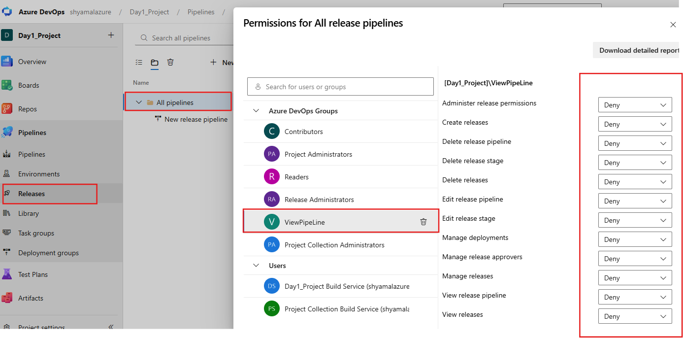Select the ViewPipeLine group row
The width and height of the screenshot is (683, 338).
(x=341, y=222)
